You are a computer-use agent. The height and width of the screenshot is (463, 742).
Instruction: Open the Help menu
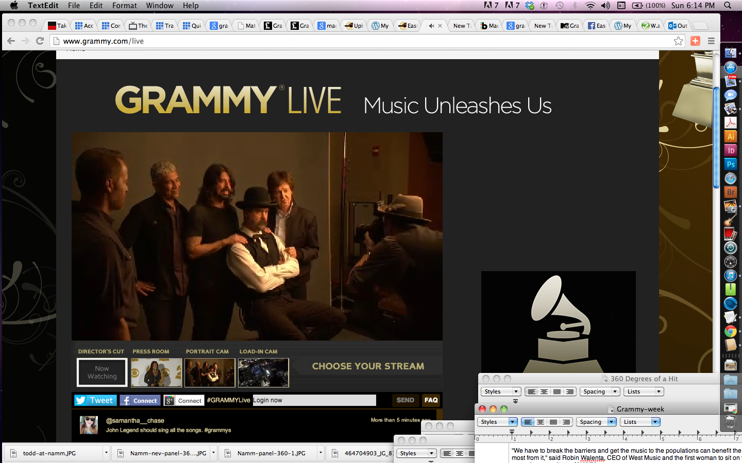(x=191, y=6)
